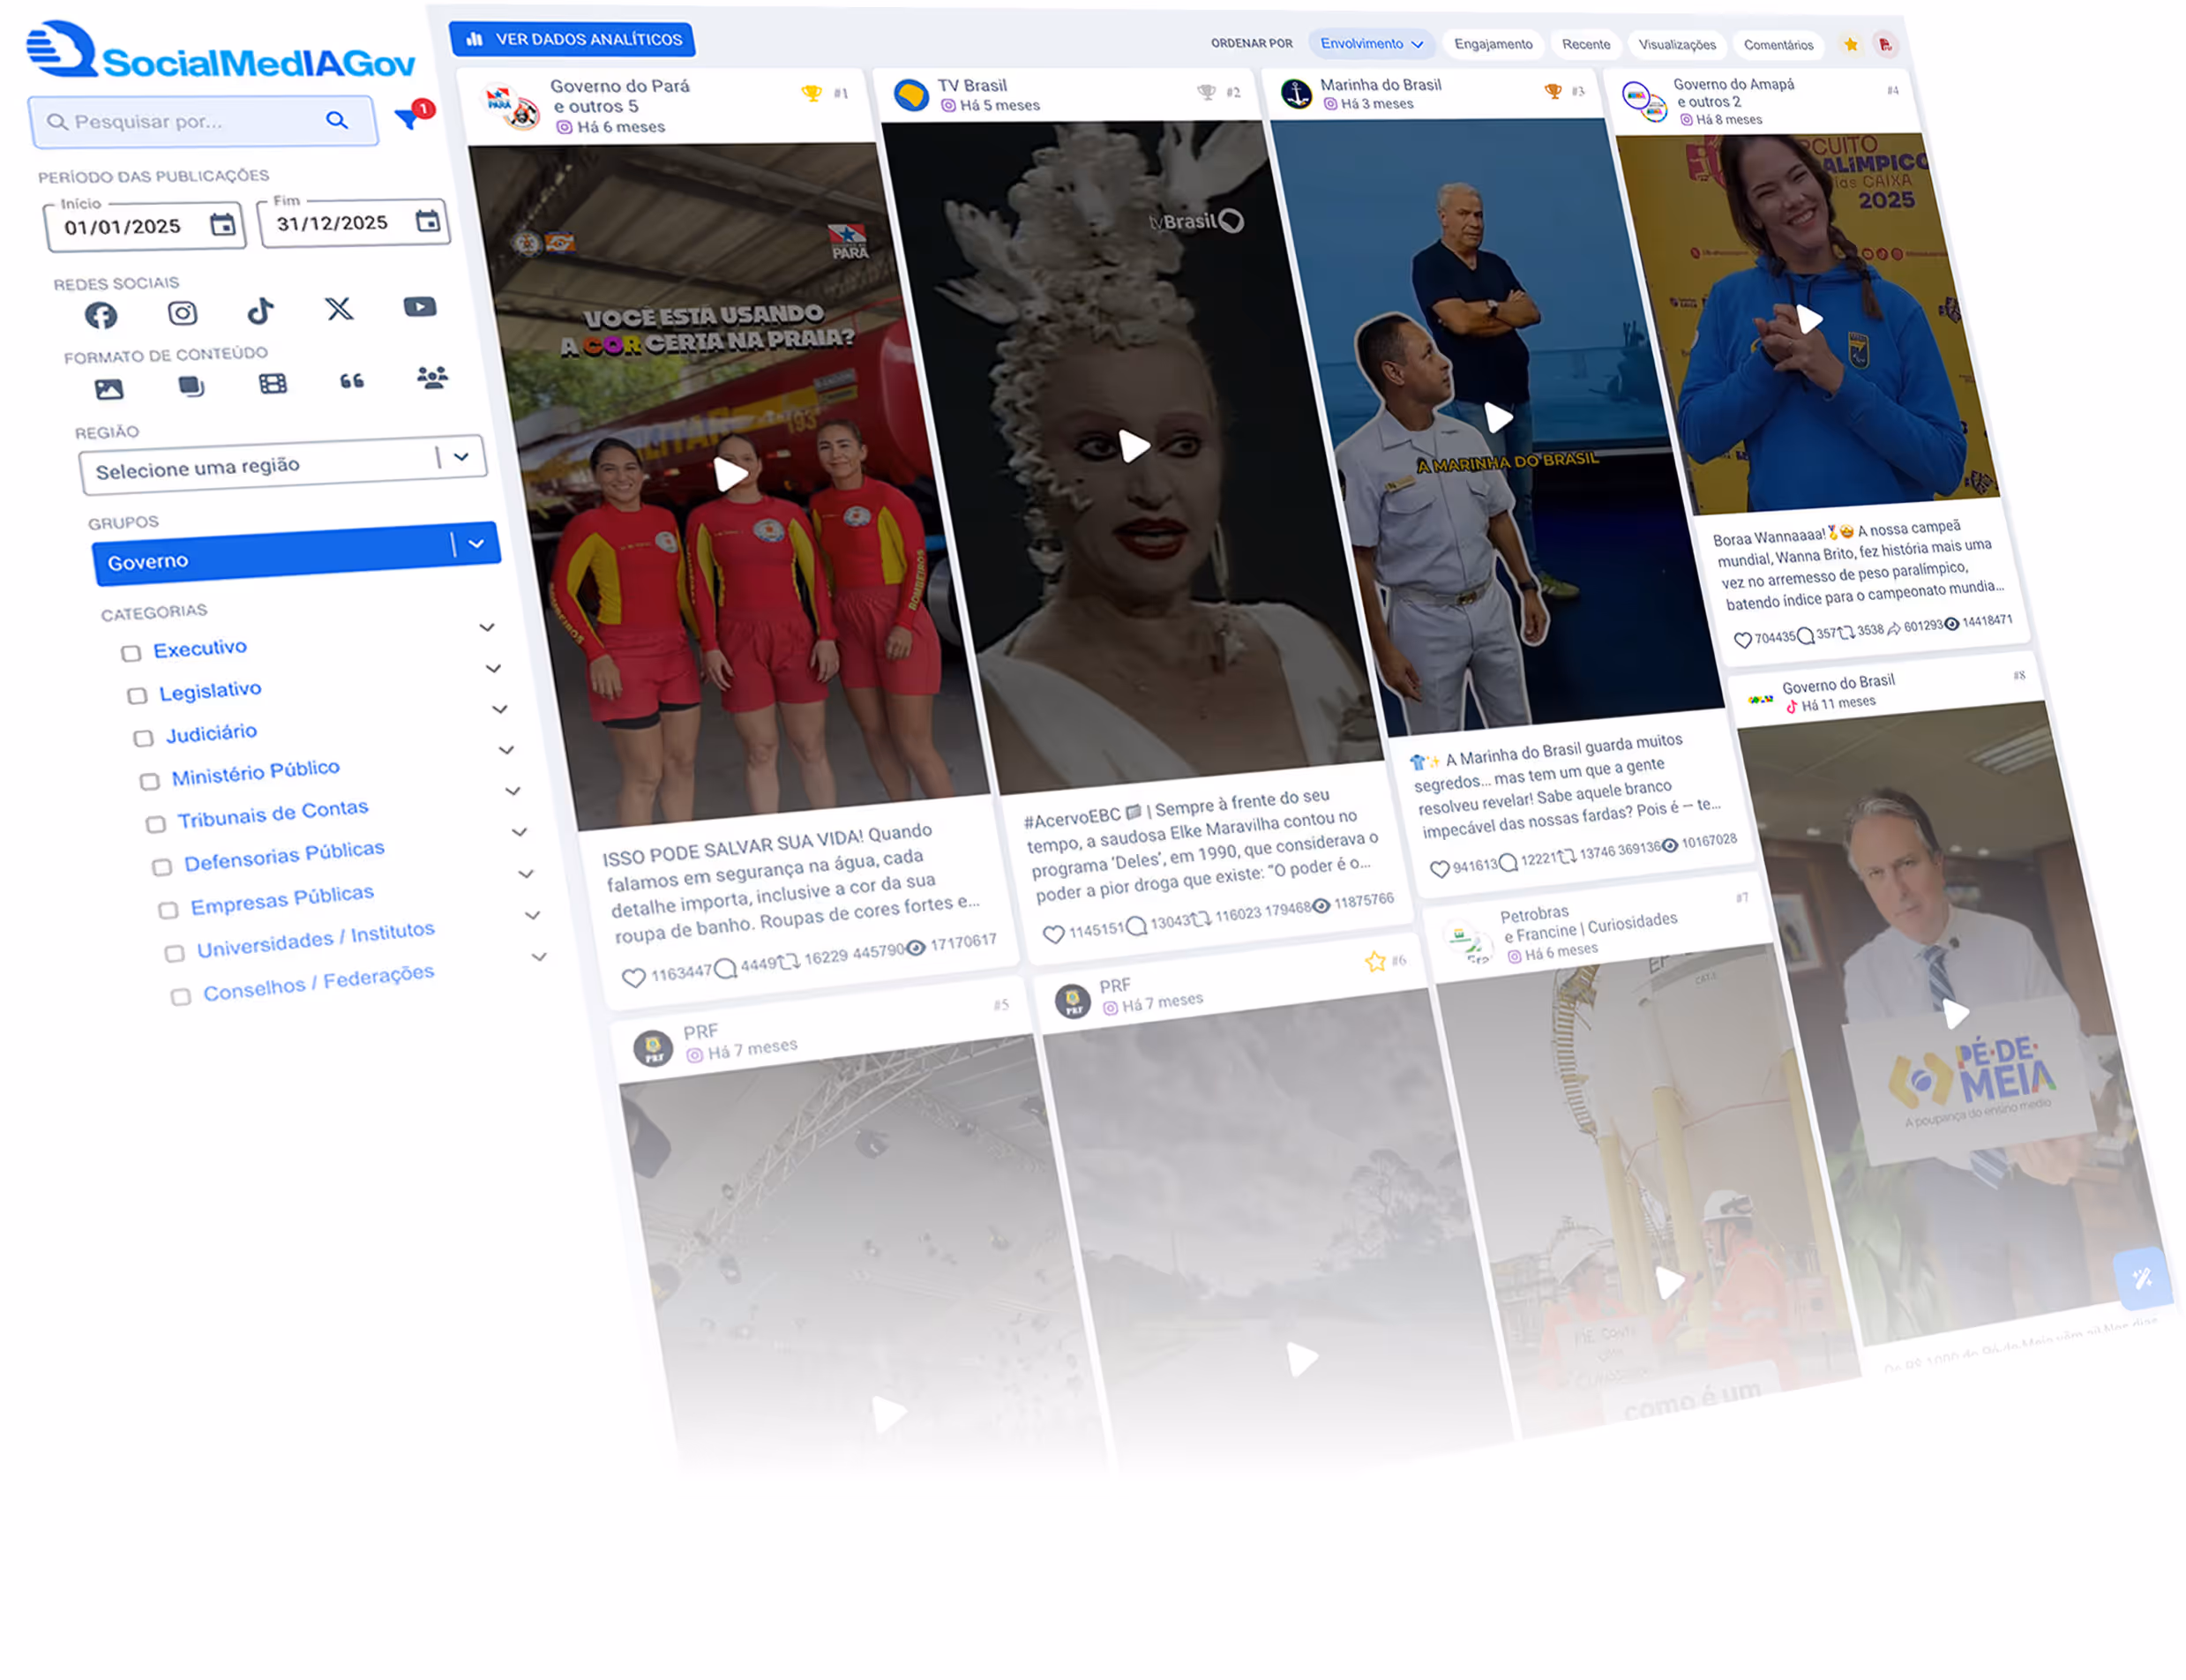2186x1680 pixels.
Task: Select the YouTube network filter icon
Action: 419,306
